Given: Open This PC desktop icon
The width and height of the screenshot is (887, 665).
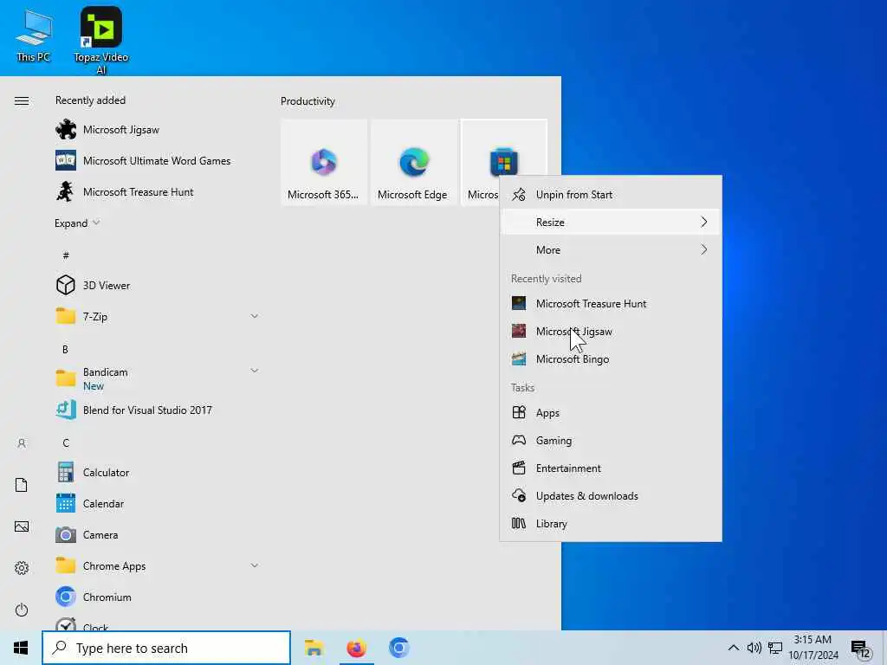Looking at the screenshot, I should point(33,35).
